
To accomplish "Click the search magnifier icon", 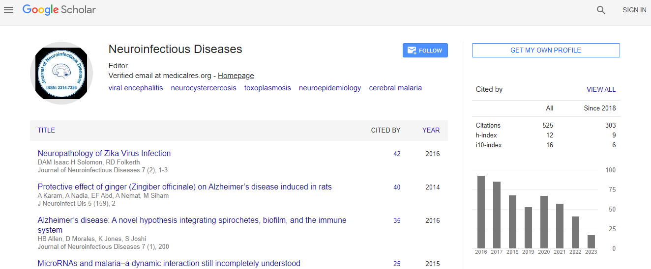I will [x=601, y=10].
